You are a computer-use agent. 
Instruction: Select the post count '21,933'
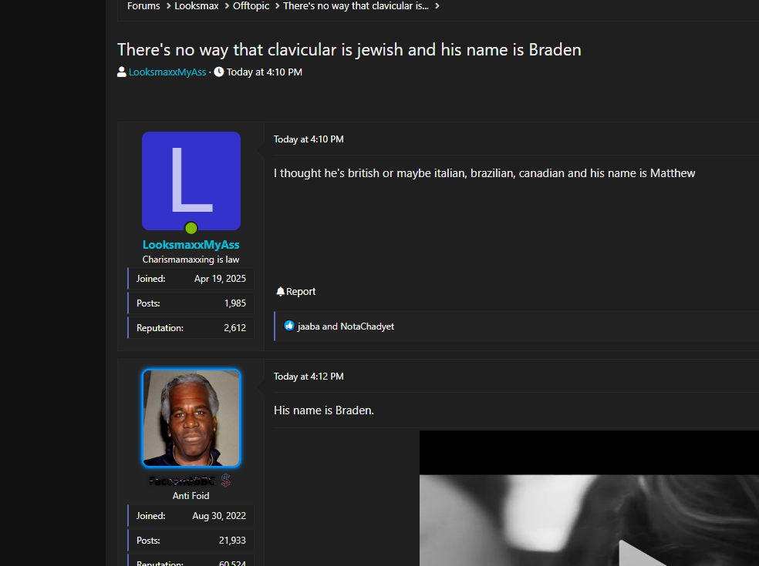pos(232,541)
